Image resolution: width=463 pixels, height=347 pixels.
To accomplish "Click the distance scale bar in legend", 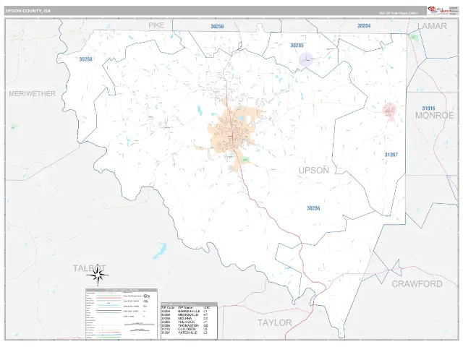I will pyautogui.click(x=140, y=325).
